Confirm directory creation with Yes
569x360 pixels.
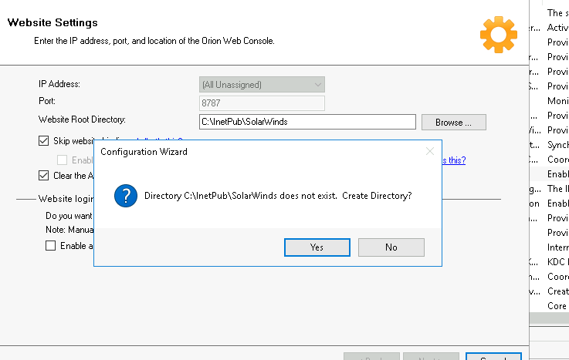coord(317,247)
